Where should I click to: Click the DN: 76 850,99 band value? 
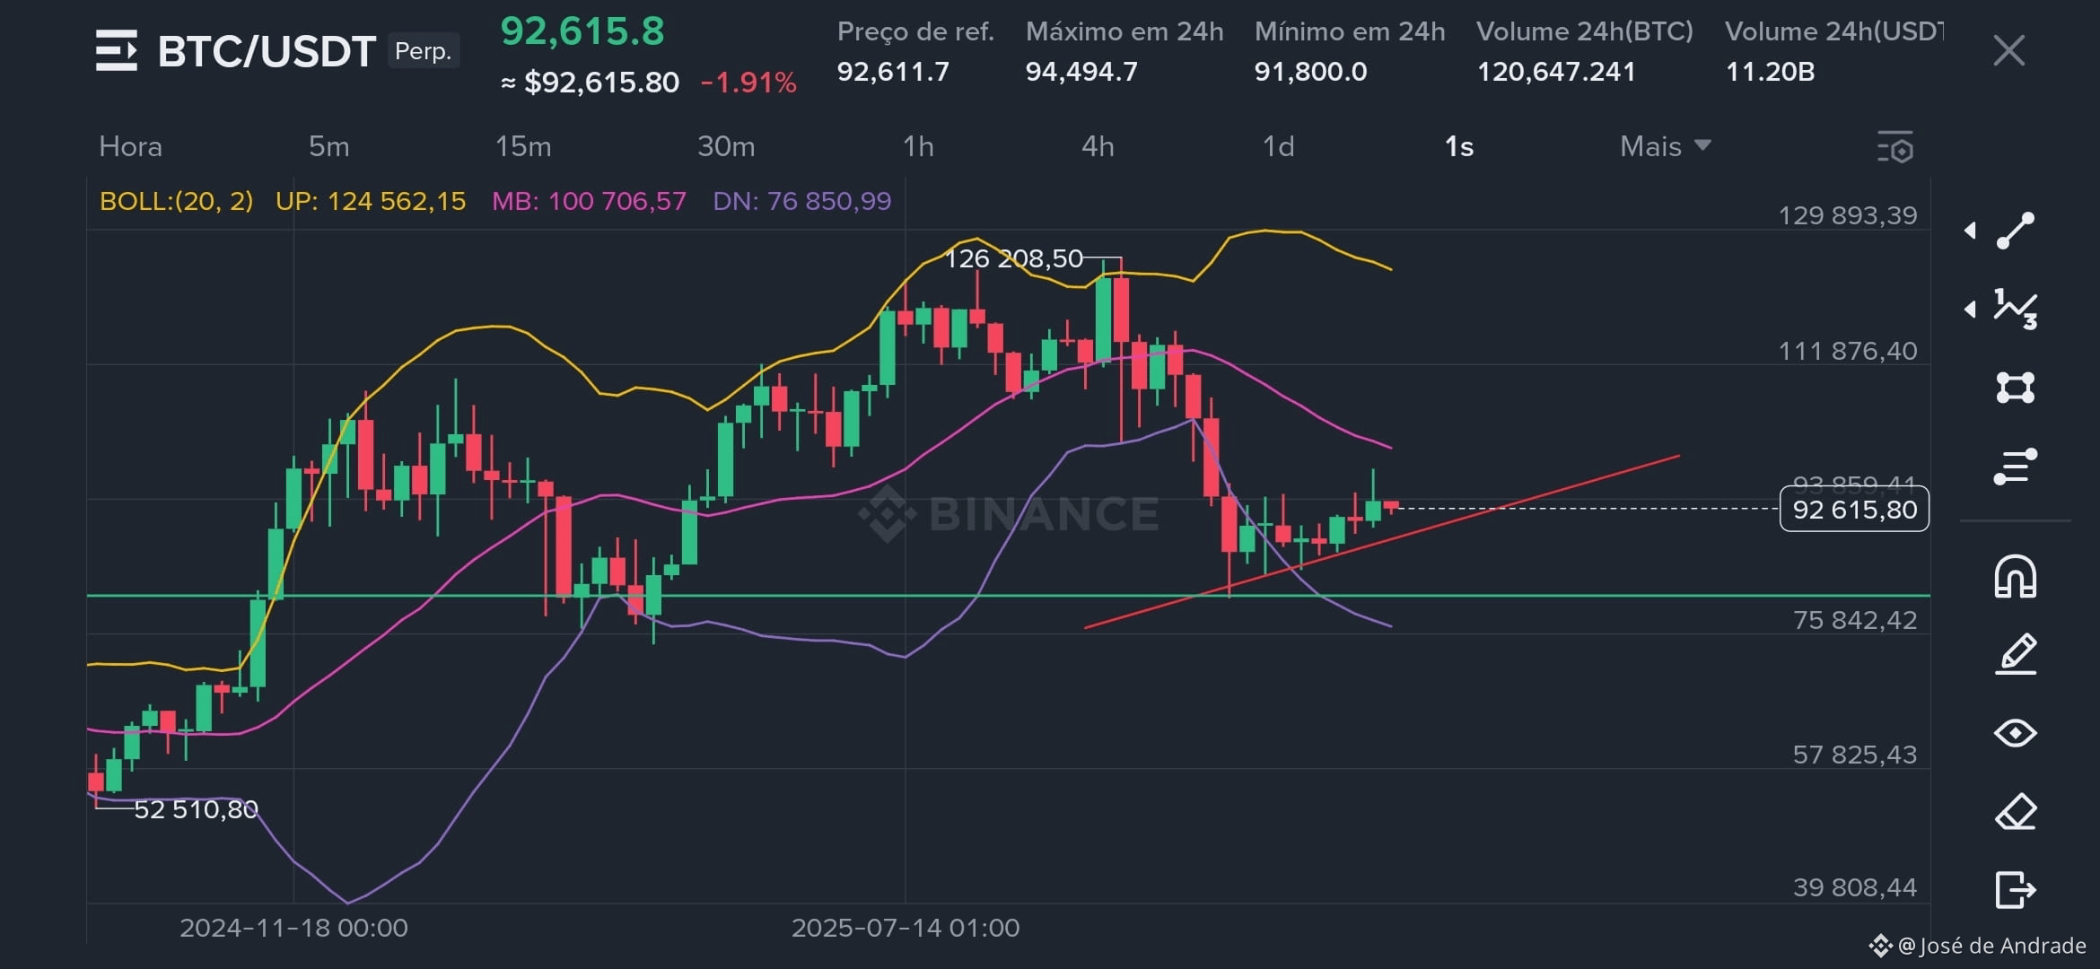point(802,201)
